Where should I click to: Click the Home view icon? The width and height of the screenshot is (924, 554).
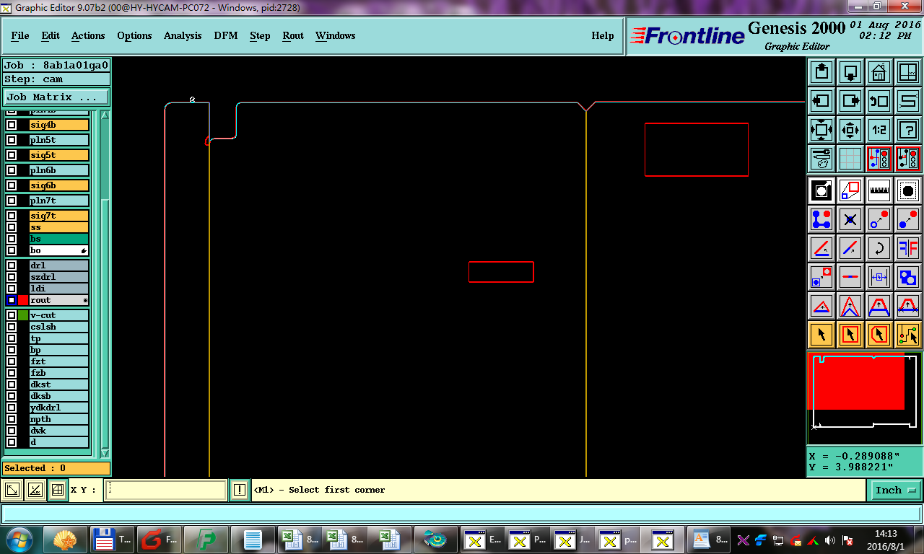(x=879, y=72)
